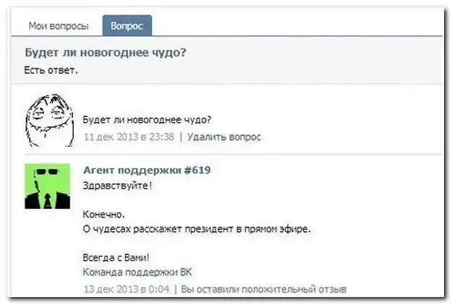Image resolution: width=452 pixels, height=305 pixels.
Task: Click the green support agent avatar
Action: (48, 186)
